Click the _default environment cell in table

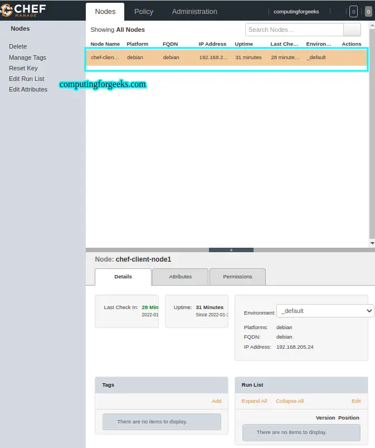pos(316,57)
